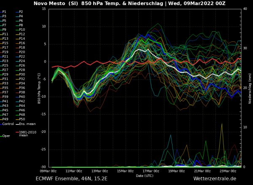Select the P17 legend entry
Viewport: 253px width, 185px height.
tap(4, 47)
